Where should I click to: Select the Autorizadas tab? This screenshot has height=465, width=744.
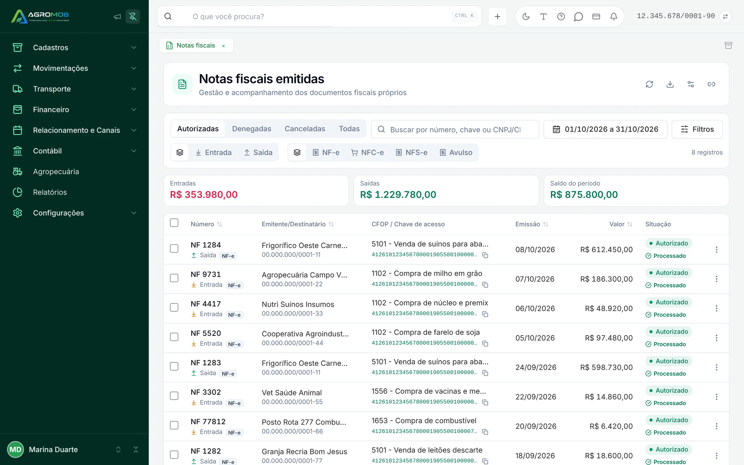pos(198,129)
